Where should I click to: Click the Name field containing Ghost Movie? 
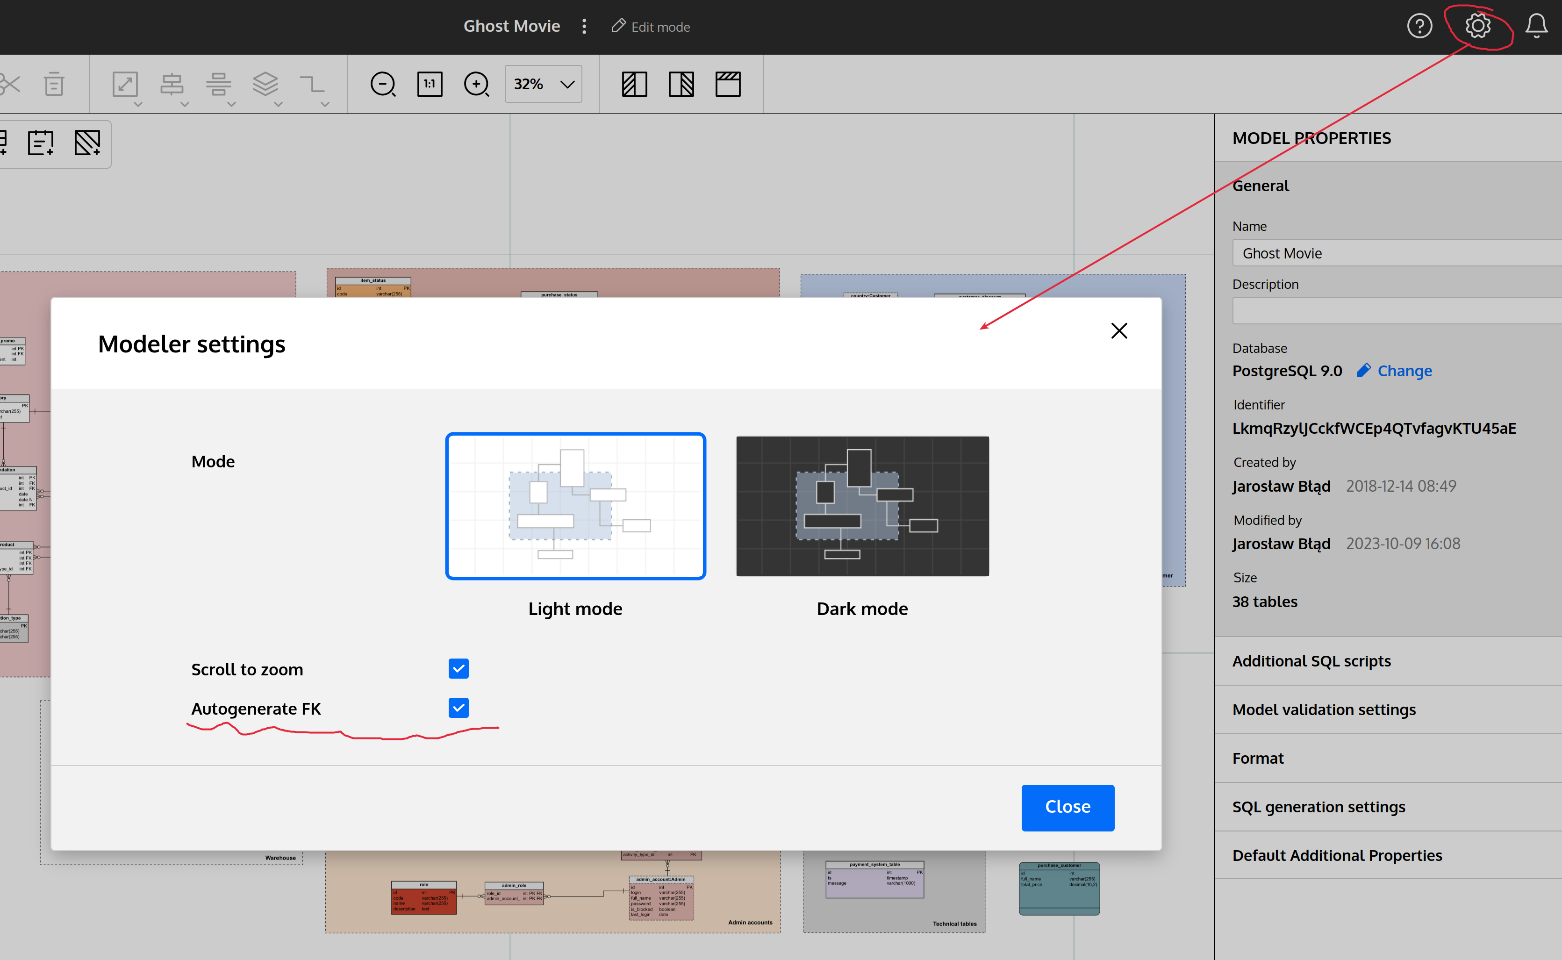[1397, 253]
